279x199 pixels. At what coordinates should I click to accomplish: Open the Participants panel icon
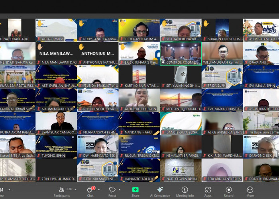click(61, 190)
